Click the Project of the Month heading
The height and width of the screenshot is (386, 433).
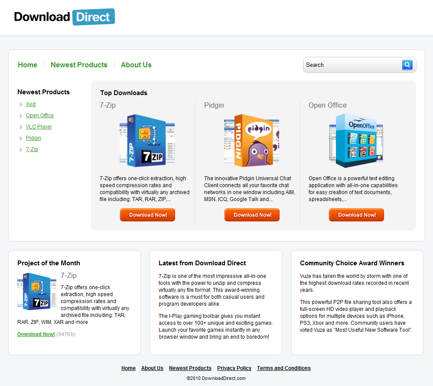[49, 263]
